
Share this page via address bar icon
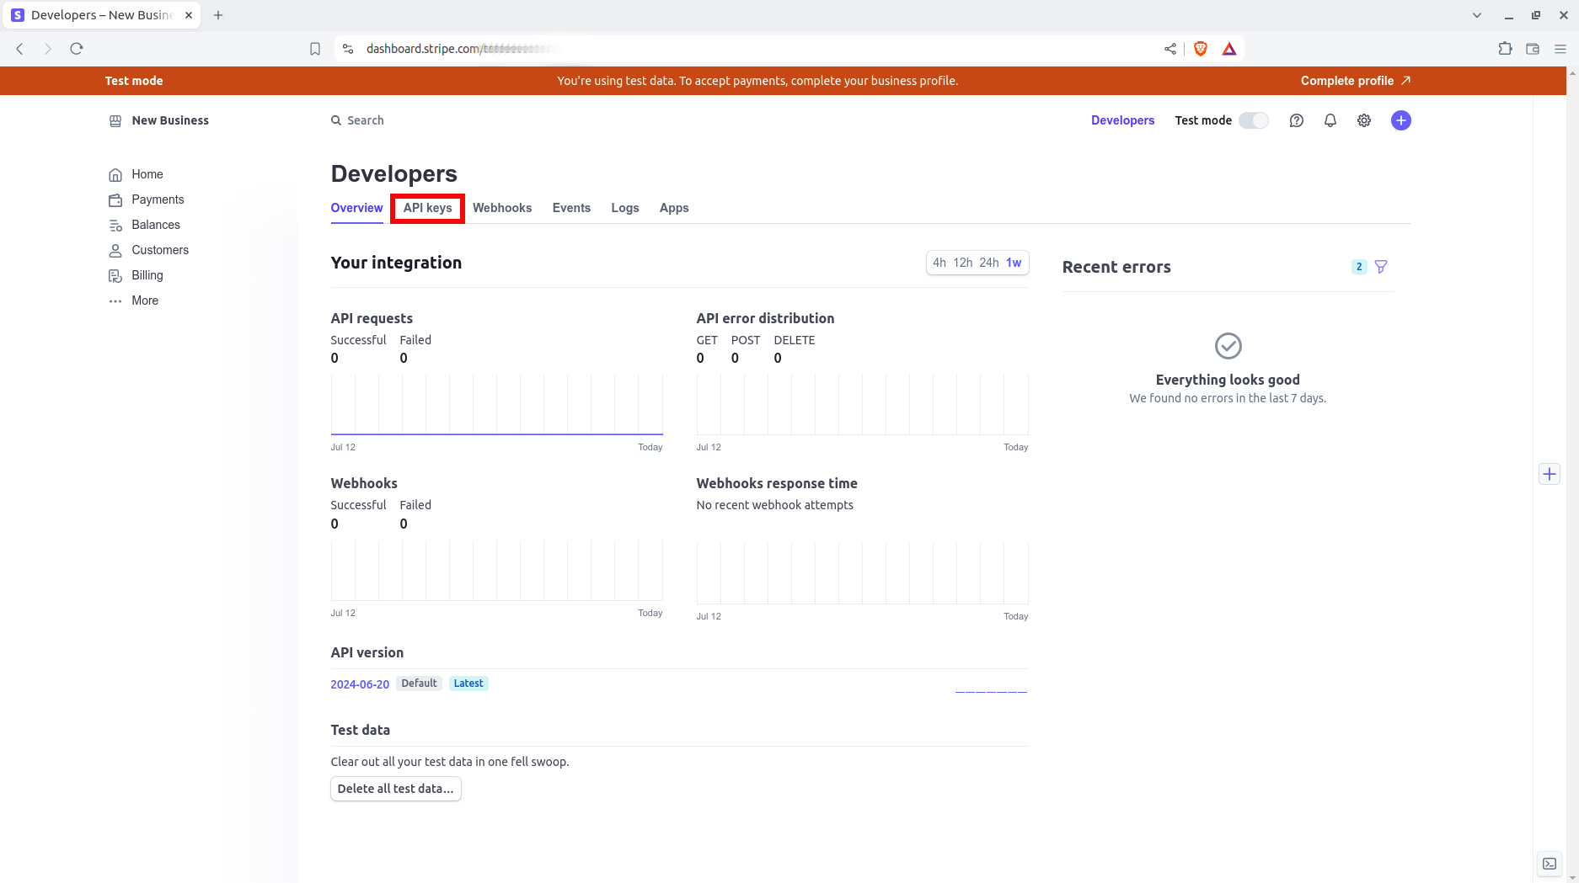point(1170,49)
